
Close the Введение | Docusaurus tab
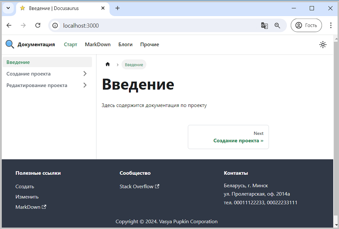(103, 8)
